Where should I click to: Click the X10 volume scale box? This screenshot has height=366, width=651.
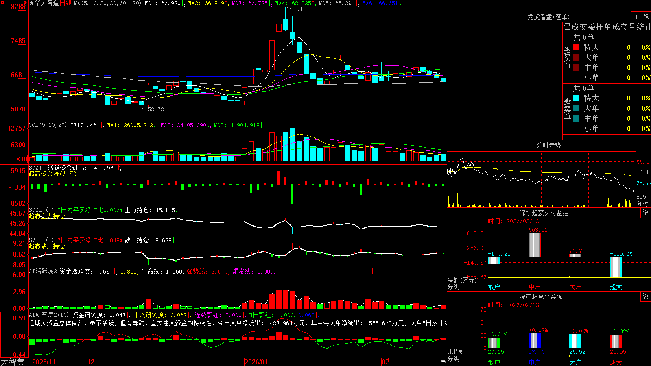click(22, 159)
